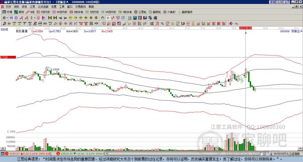This screenshot has height=162, width=303.
Task: Select the red pen drawing tool
Action: 4,24
